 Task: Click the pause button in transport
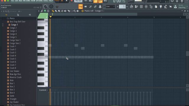click(62, 1)
